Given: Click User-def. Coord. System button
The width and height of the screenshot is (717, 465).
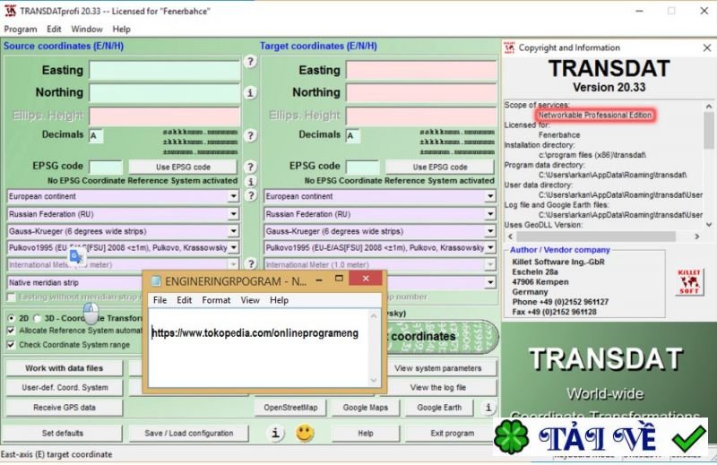Looking at the screenshot, I should click(x=65, y=388).
